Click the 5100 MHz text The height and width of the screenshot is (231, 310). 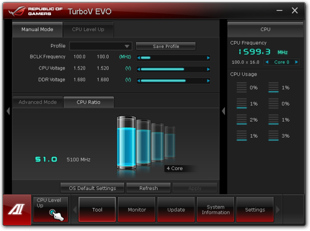(78, 159)
